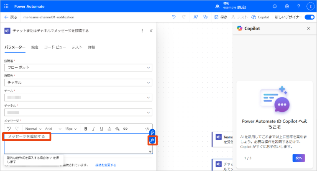Viewport: 317px width, 171px height.
Task: Insert a link in the message
Action: [x=125, y=128]
